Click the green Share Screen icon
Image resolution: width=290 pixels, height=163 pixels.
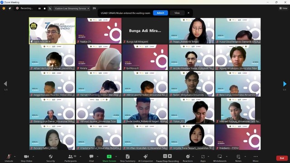point(109,157)
